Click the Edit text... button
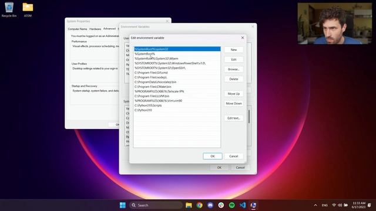 pyautogui.click(x=234, y=118)
